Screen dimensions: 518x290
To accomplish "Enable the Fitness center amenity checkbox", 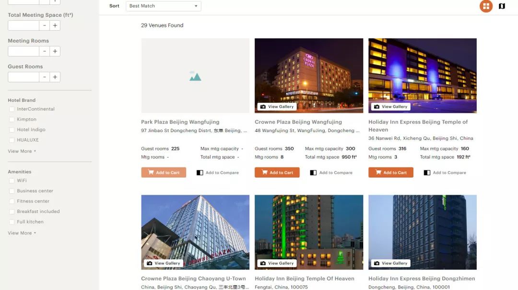I will point(12,201).
